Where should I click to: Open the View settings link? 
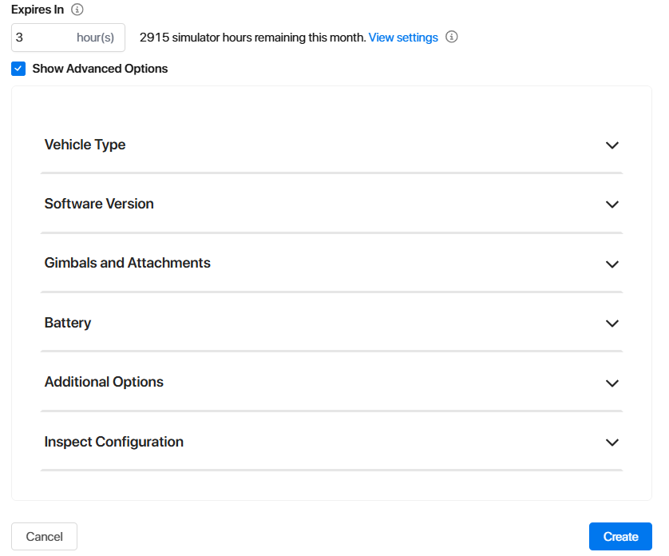[403, 38]
